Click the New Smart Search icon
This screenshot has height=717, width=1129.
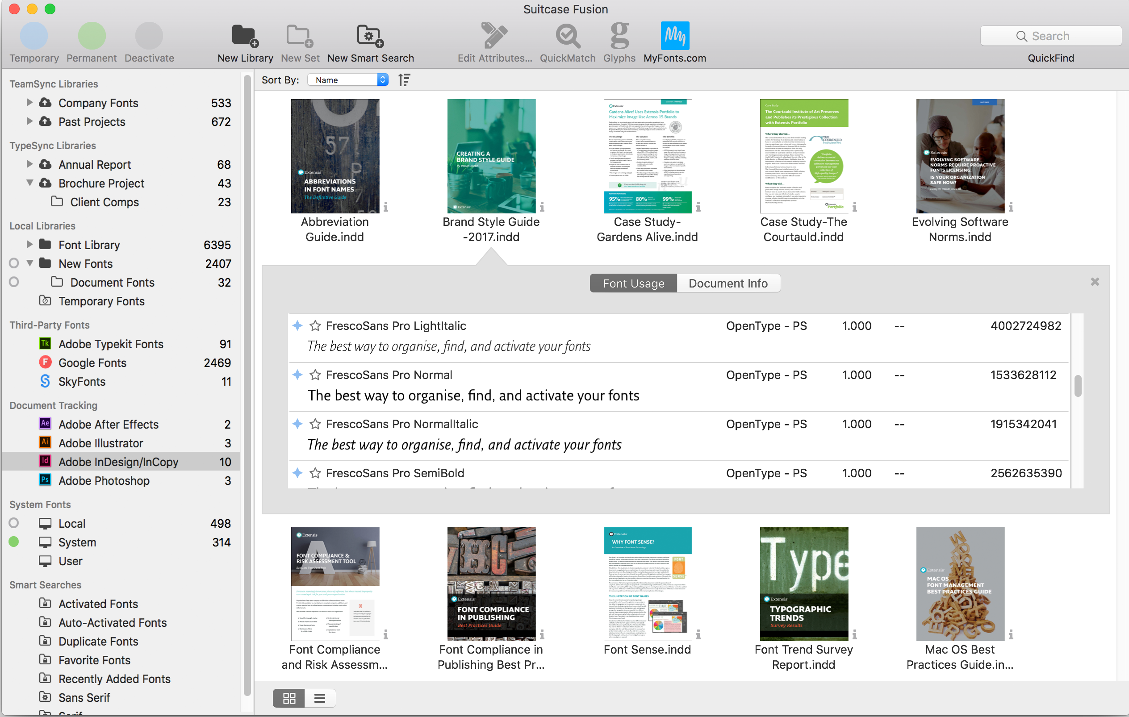click(x=370, y=37)
